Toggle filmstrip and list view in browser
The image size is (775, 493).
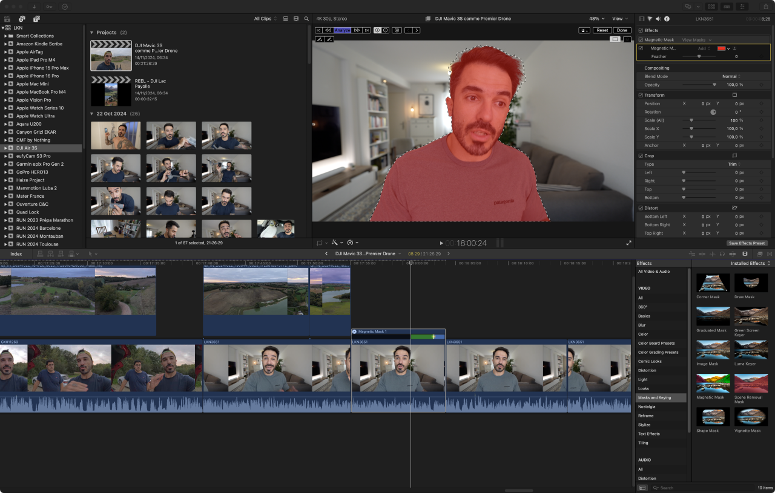pyautogui.click(x=286, y=19)
